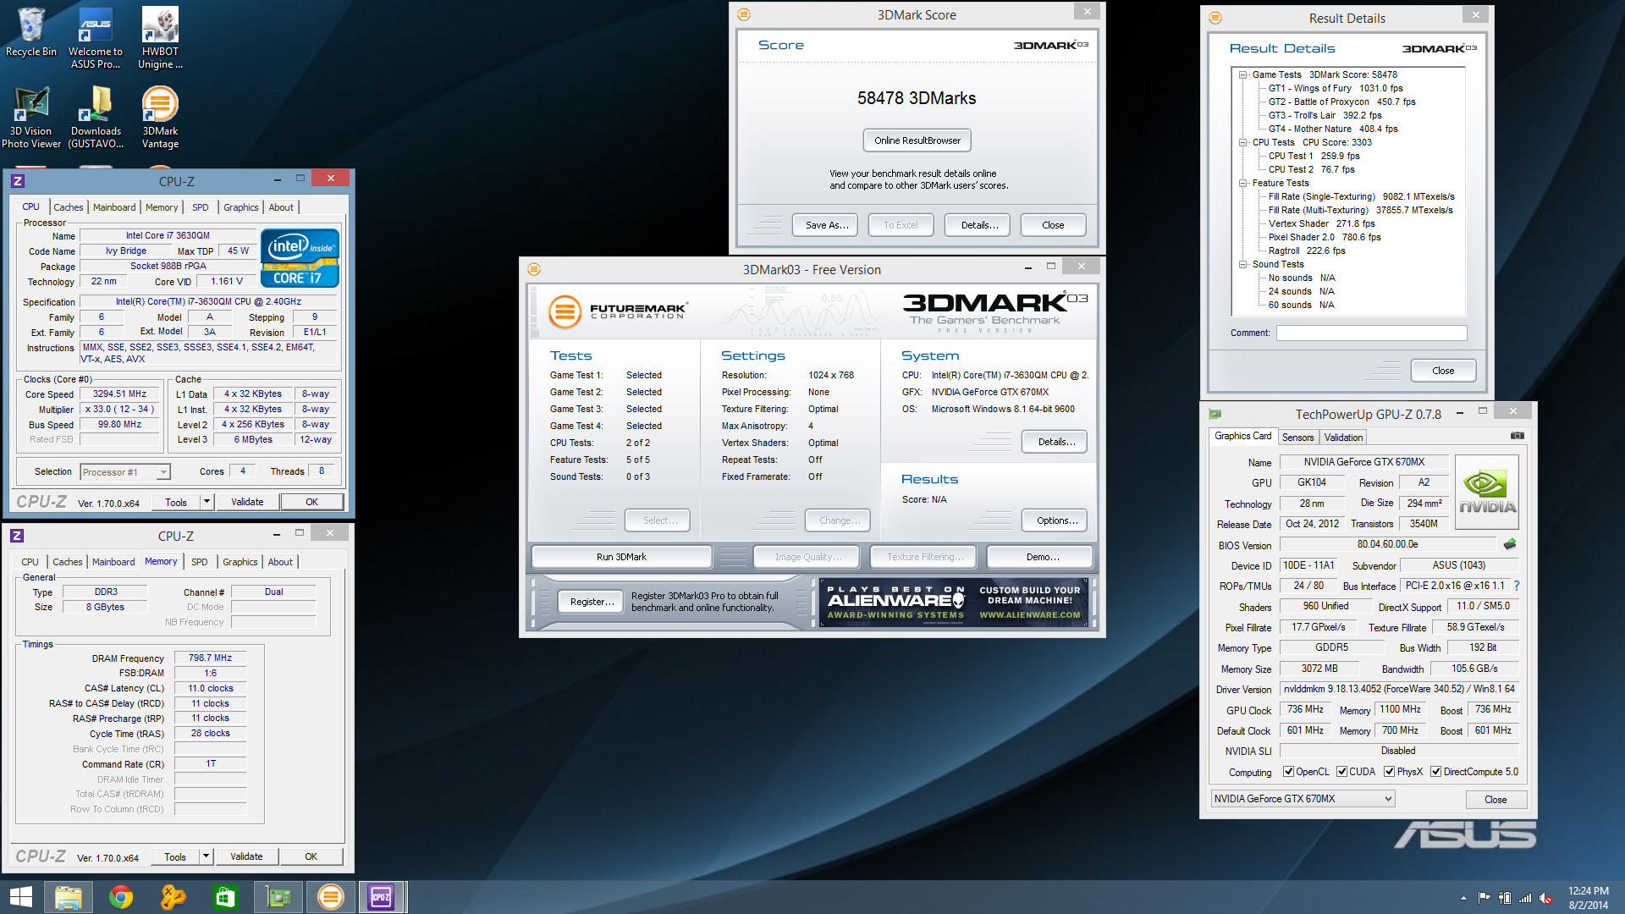Screen dimensions: 1625x914
Task: Click the Bus Interface question mark in GPU-Z
Action: [1516, 586]
